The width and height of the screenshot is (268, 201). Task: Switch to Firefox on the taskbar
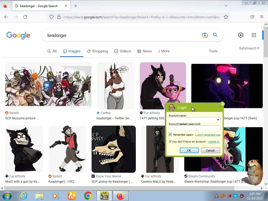121,196
